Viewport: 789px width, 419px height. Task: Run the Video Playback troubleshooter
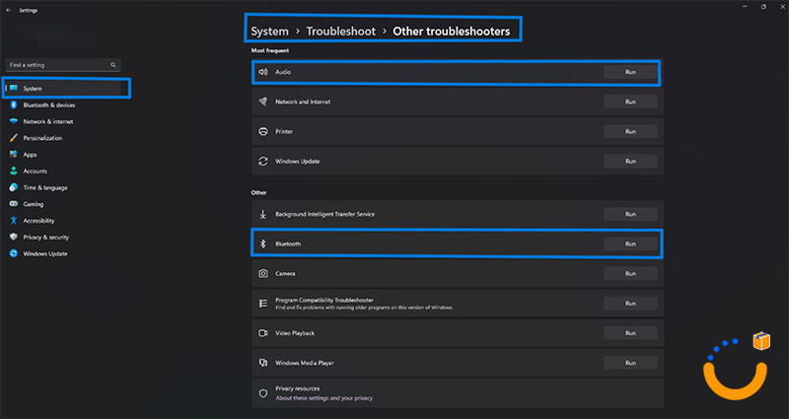tap(630, 333)
